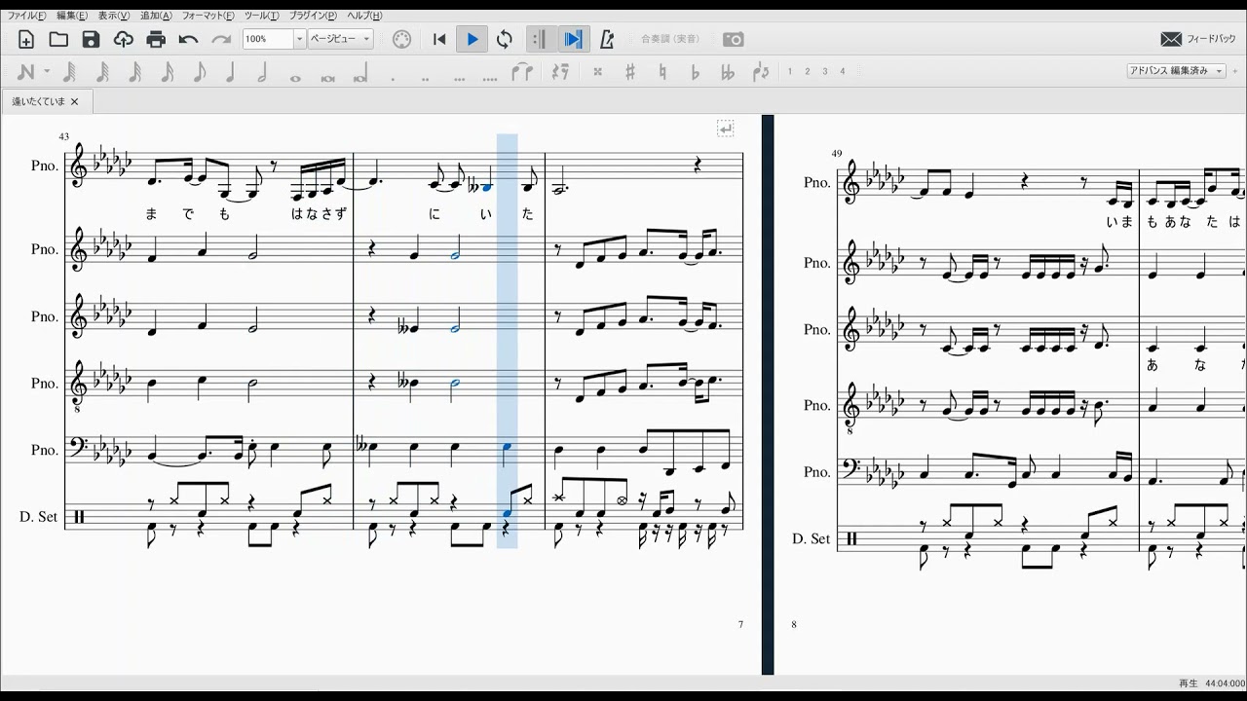
Task: Redo the last undone action
Action: 221,39
